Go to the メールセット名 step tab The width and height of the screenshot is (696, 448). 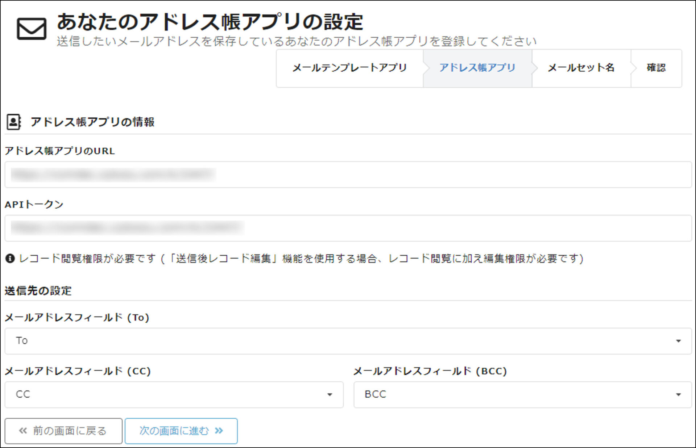tap(581, 68)
